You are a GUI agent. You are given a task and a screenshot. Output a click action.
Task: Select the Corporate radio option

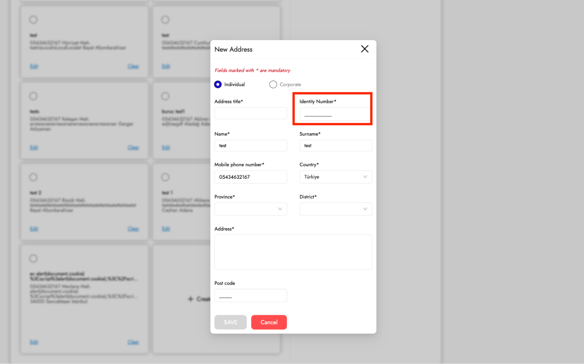click(273, 84)
